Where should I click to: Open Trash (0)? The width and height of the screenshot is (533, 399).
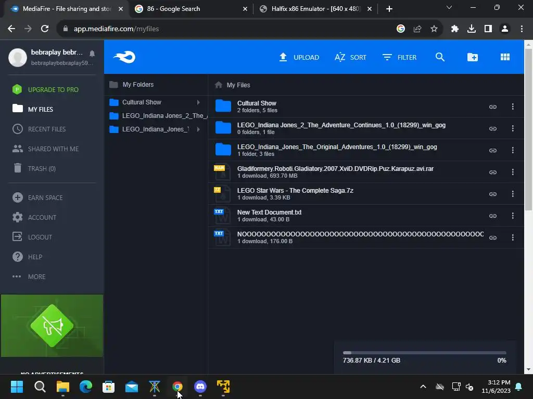pyautogui.click(x=34, y=168)
